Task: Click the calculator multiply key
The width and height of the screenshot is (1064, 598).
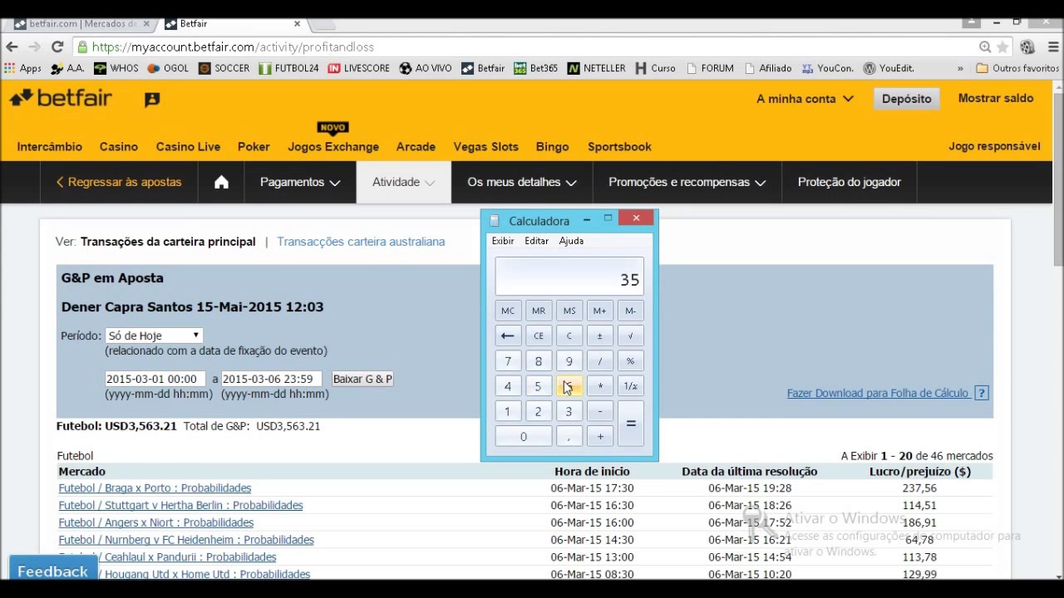Action: pyautogui.click(x=599, y=386)
